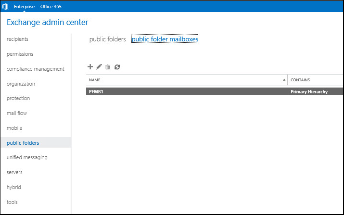Click the Exchange admin center title
The height and width of the screenshot is (215, 344).
47,22
